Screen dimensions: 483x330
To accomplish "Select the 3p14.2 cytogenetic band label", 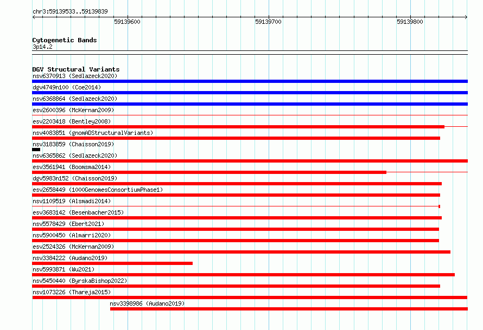I will 42,47.
